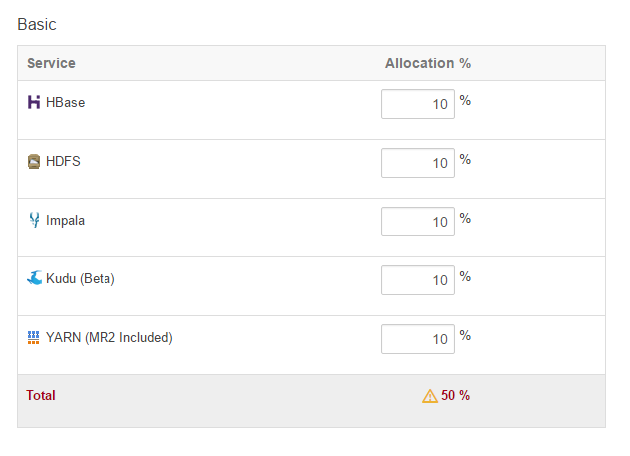The image size is (630, 456).
Task: Click the Allocation % column header
Action: 428,63
